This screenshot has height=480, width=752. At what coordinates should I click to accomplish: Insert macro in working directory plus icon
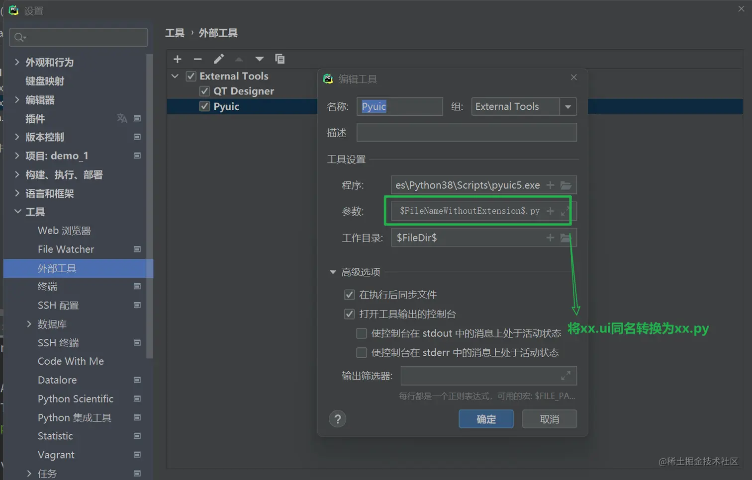click(550, 238)
